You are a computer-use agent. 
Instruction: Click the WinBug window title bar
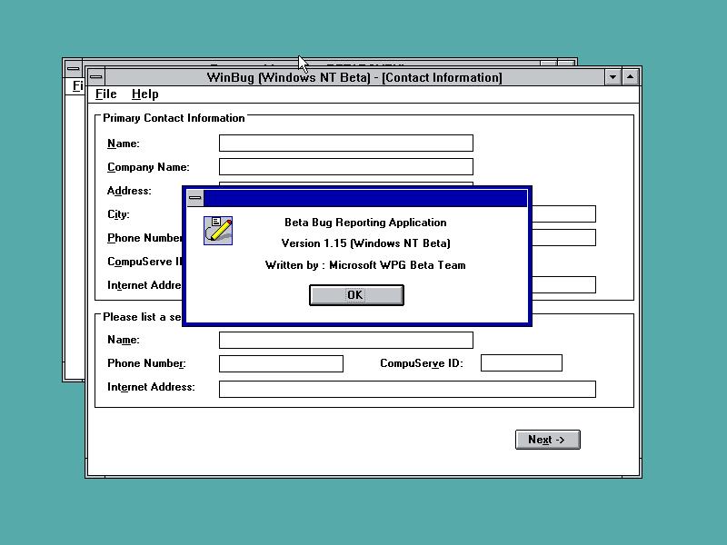point(354,77)
